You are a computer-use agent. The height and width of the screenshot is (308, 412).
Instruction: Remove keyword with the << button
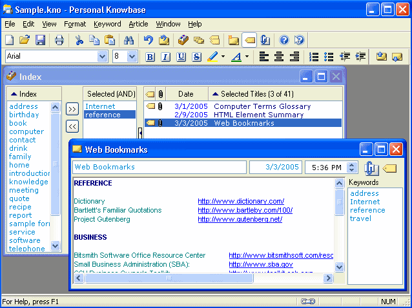pyautogui.click(x=72, y=127)
